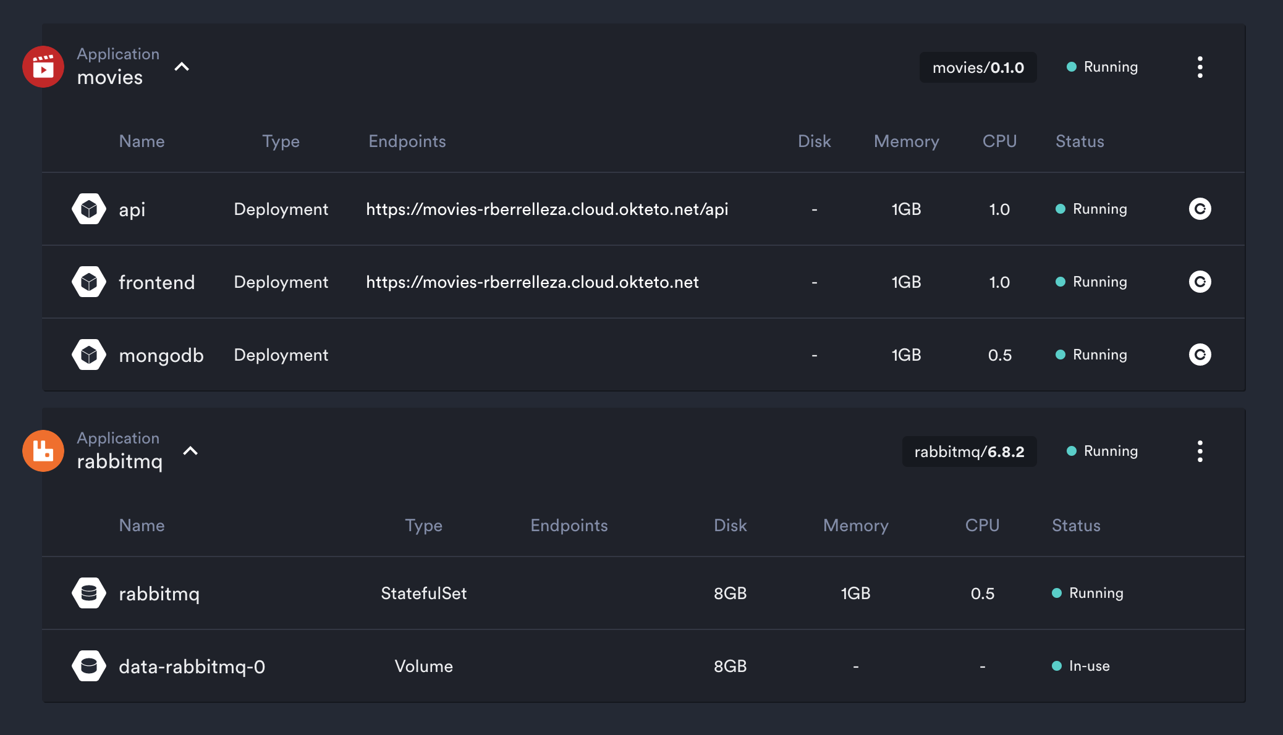
Task: Click Running status in rabbitmq StatefulSet row
Action: pyautogui.click(x=1088, y=593)
